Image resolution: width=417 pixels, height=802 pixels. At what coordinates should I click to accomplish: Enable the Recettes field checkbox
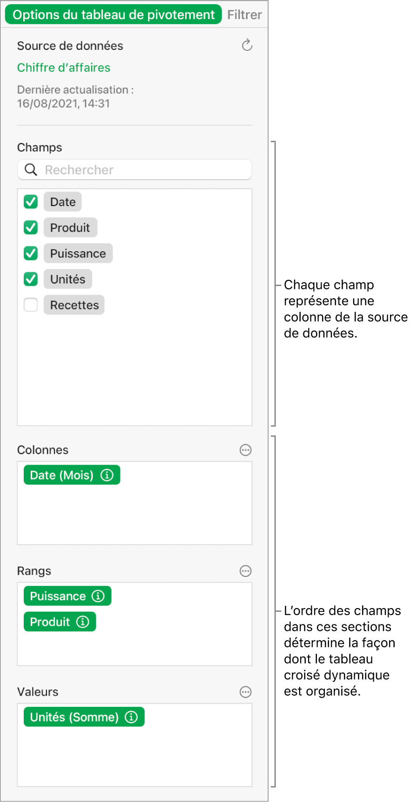point(30,305)
